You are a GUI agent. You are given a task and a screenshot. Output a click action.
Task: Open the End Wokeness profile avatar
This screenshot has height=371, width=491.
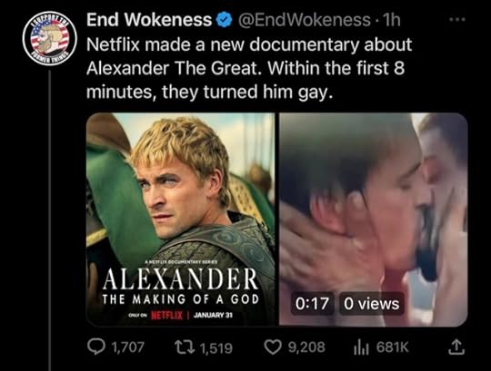(x=50, y=38)
